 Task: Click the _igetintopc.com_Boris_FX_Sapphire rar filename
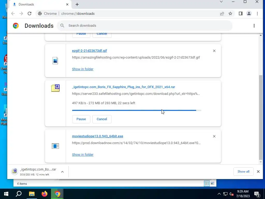tap(123, 87)
